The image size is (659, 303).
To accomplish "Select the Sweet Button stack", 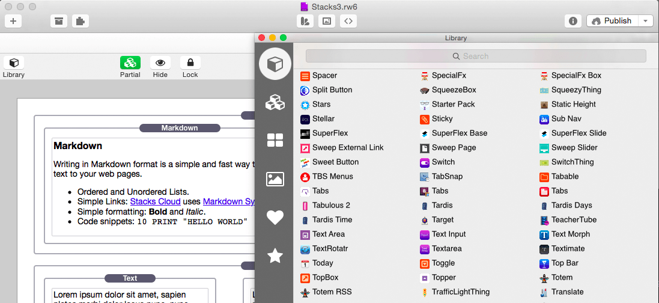I will click(x=329, y=162).
